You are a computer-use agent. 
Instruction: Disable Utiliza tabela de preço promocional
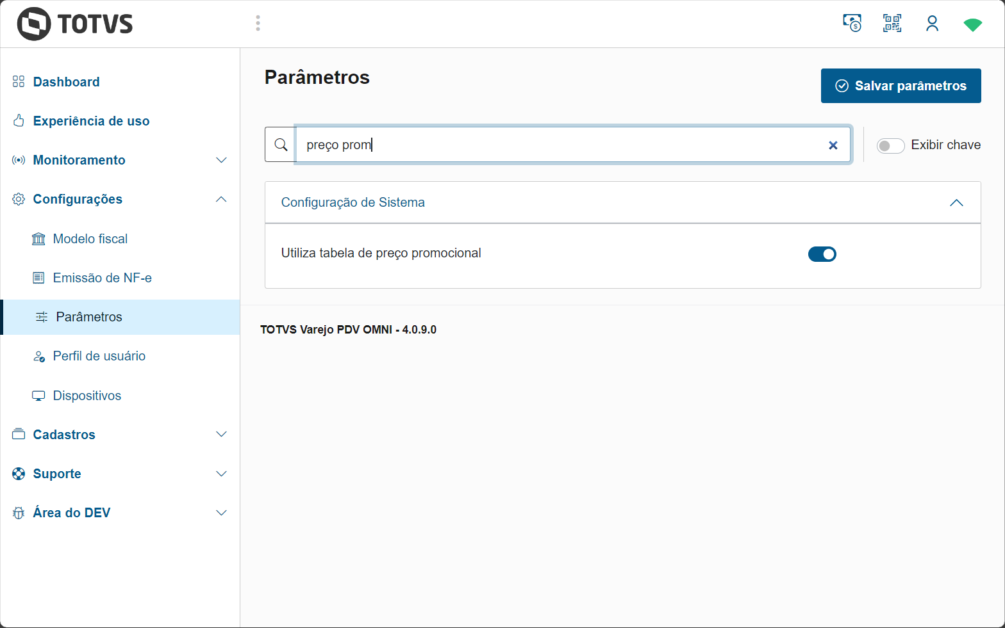pyautogui.click(x=822, y=254)
